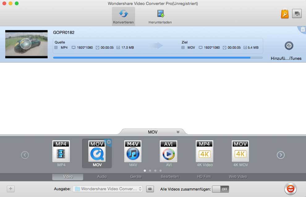Switch to the Audio format tab
This screenshot has height=197, width=306.
(x=102, y=177)
